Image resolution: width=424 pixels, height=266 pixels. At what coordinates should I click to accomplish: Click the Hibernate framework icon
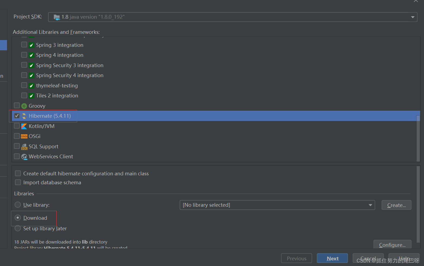pyautogui.click(x=24, y=116)
